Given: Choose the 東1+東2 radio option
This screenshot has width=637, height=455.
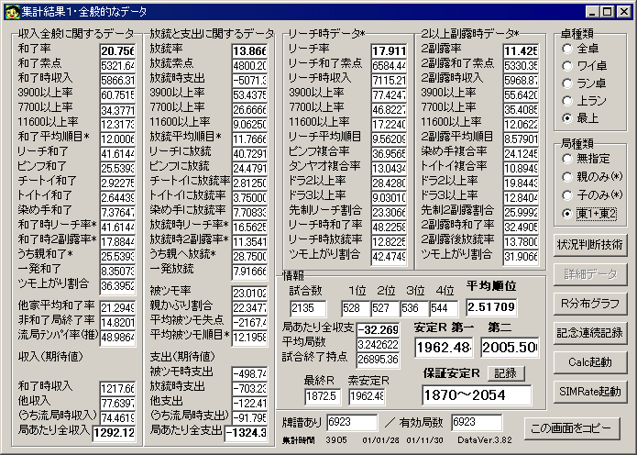Looking at the screenshot, I should tap(590, 214).
